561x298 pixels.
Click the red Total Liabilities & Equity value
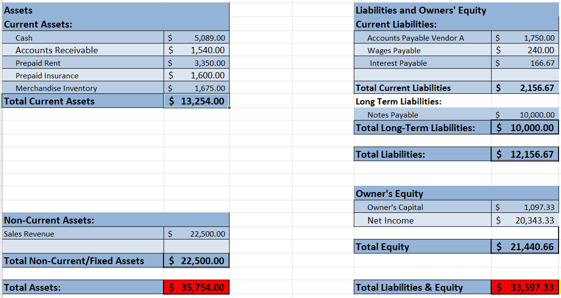coord(525,287)
